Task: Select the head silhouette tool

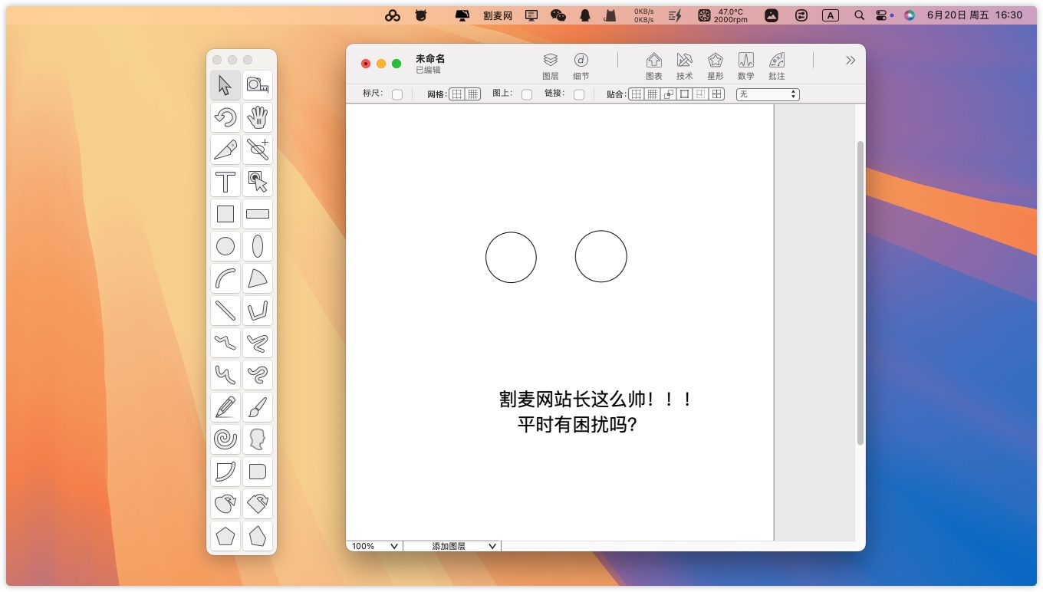Action: click(x=258, y=439)
